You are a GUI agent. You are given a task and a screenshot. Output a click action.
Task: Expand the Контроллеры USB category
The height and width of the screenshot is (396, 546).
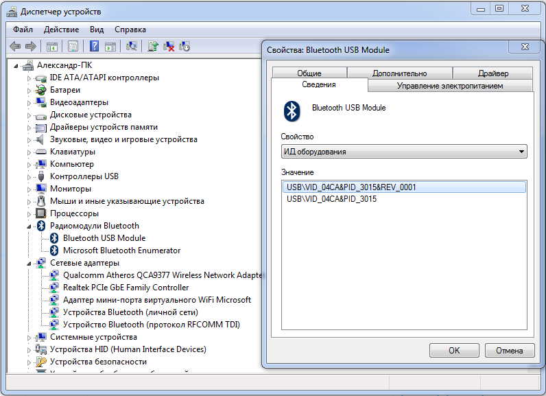point(29,177)
